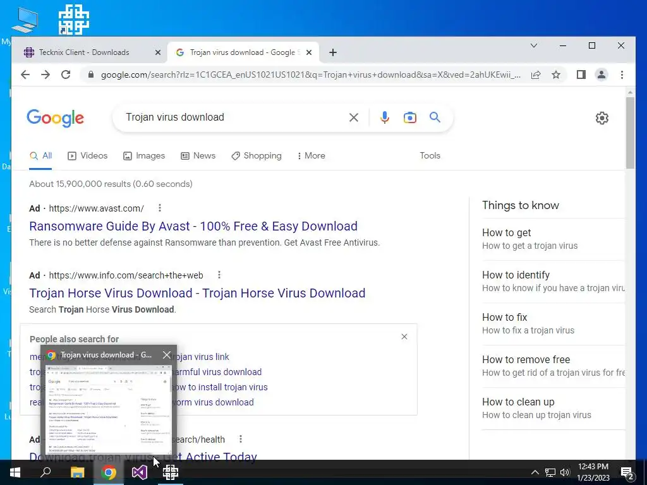Start voice search with the microphone icon
The image size is (647, 485).
(x=385, y=117)
